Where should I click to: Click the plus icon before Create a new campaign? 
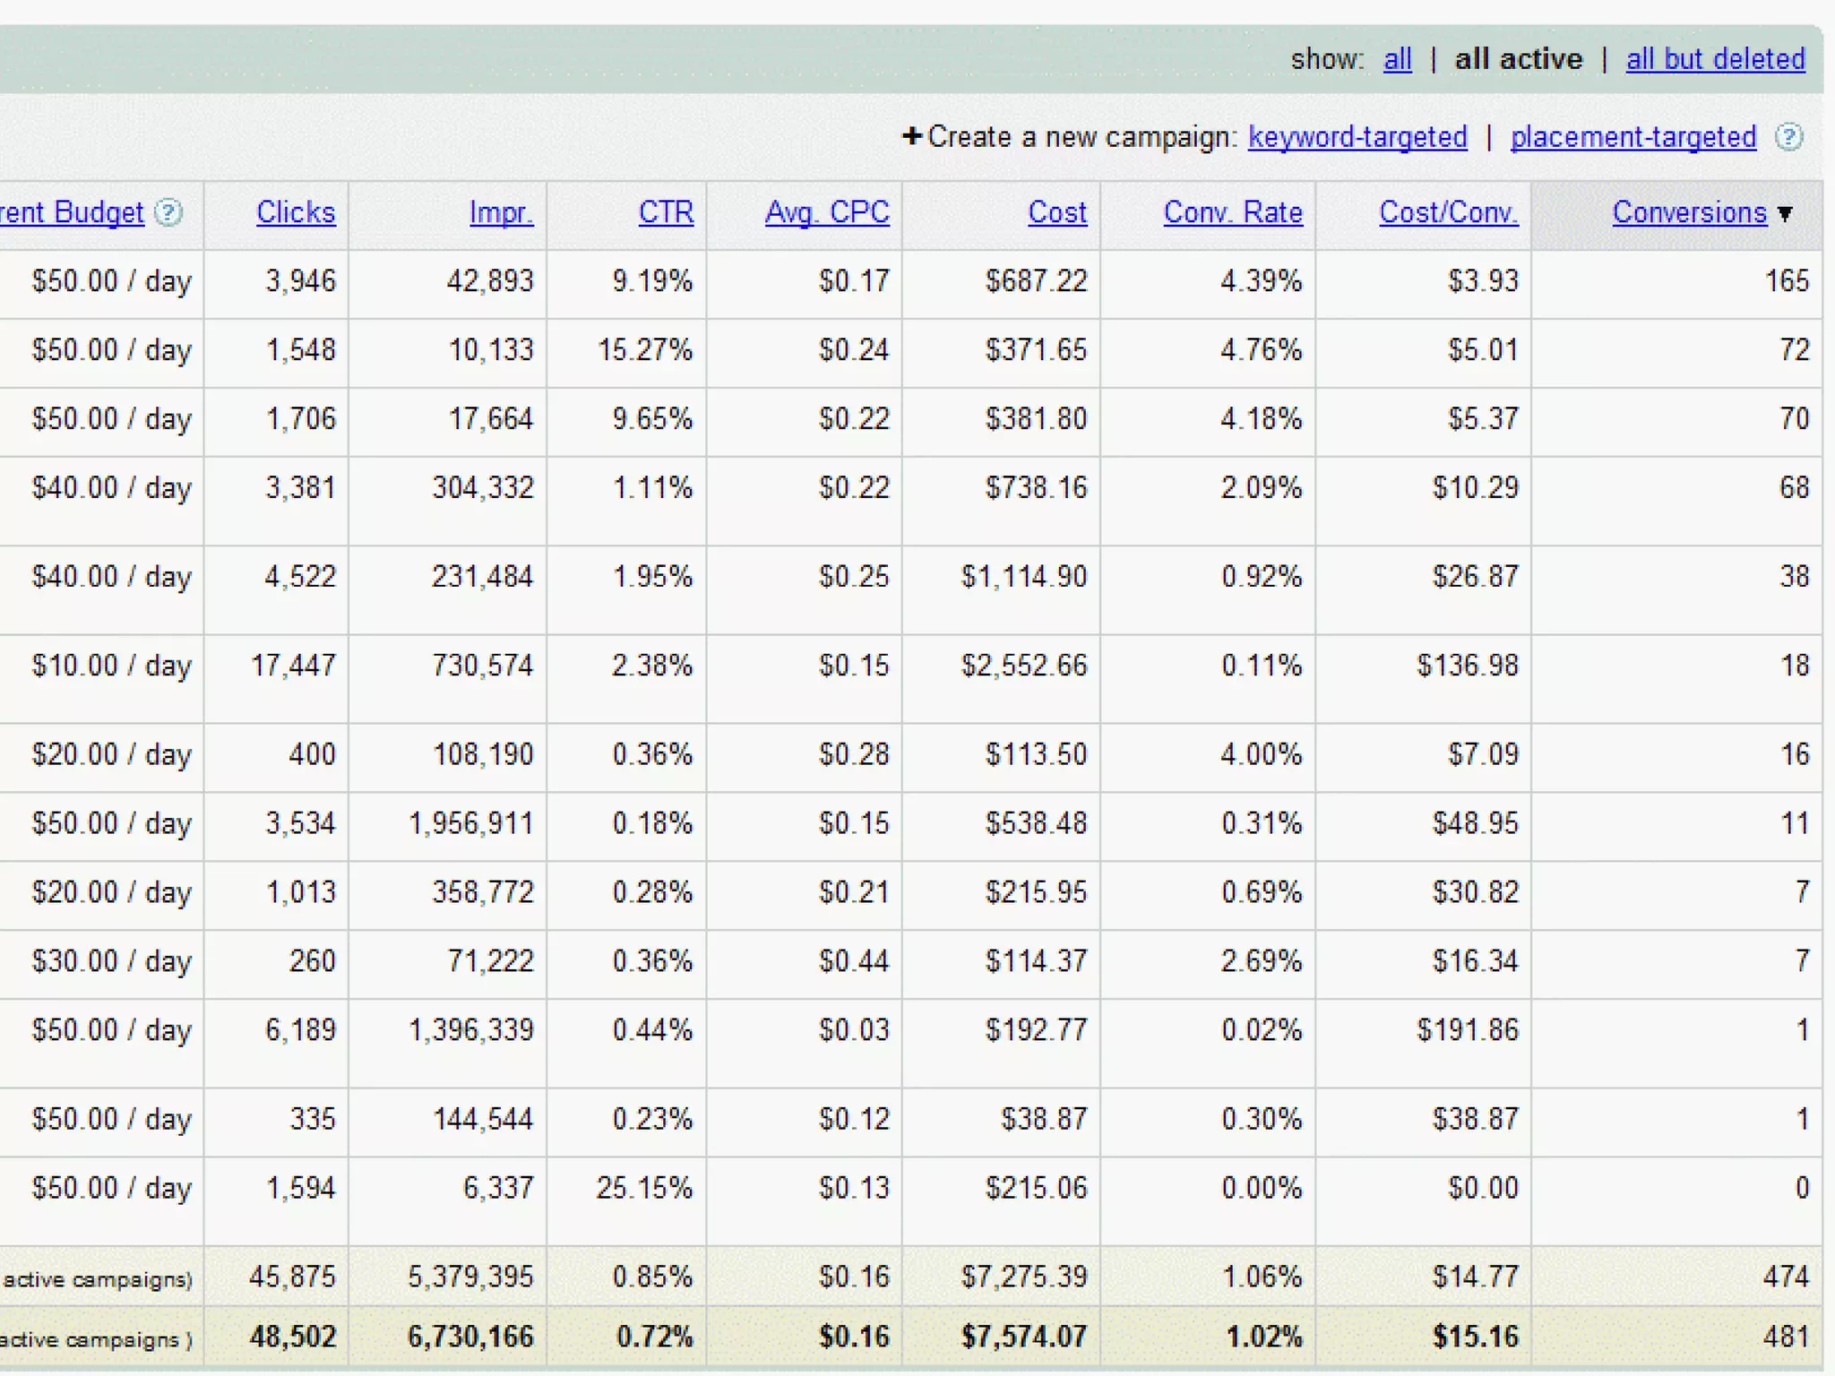tap(911, 136)
